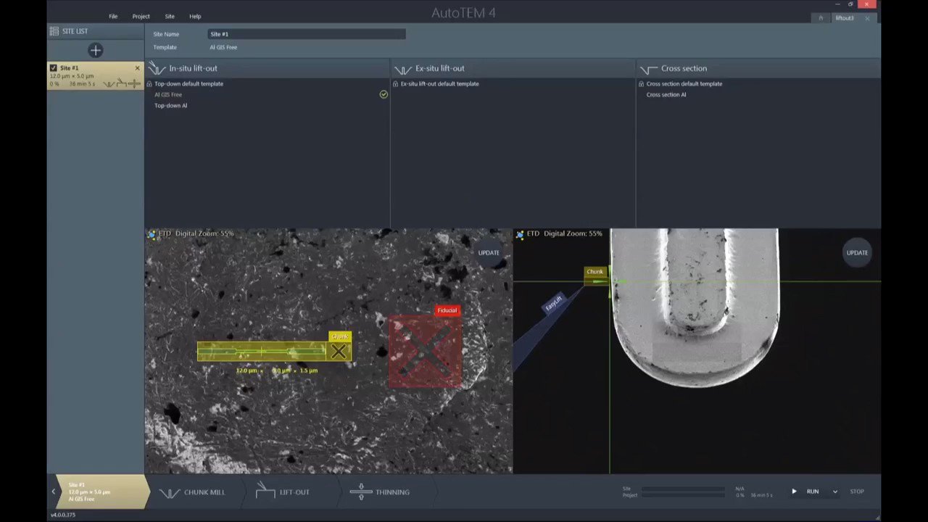Go to the home tab icon
Viewport: 928px width, 522px height.
[821, 18]
